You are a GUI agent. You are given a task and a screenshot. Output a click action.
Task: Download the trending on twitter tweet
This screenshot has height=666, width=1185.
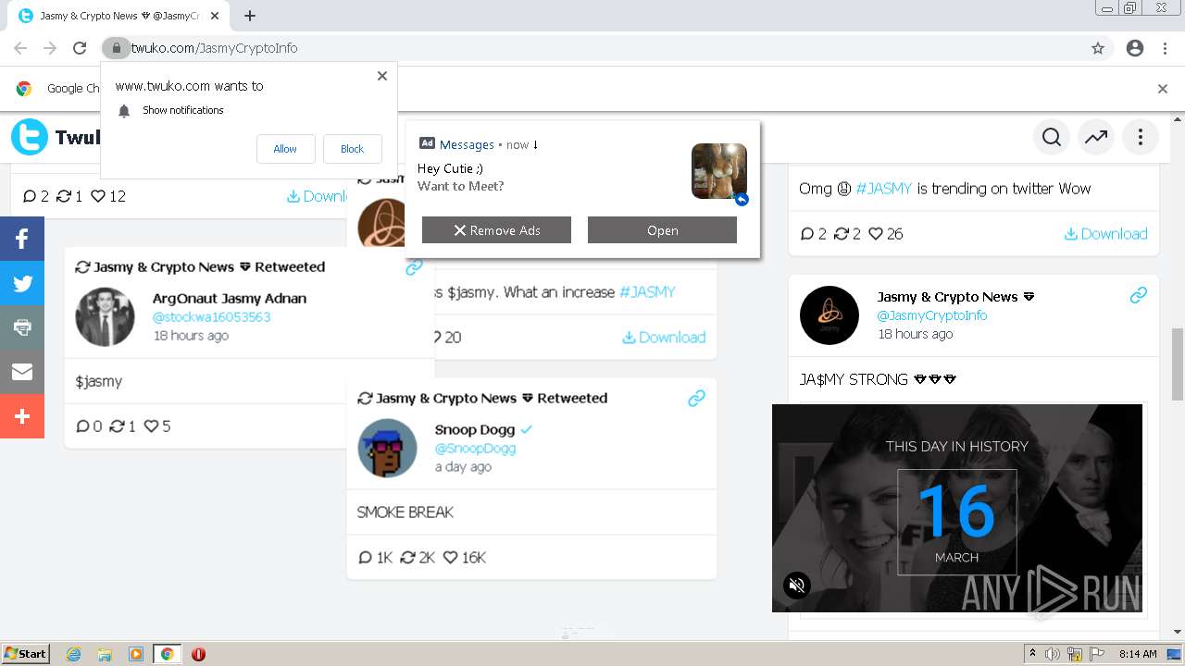pos(1105,233)
